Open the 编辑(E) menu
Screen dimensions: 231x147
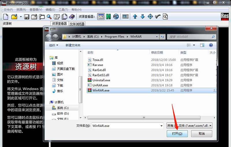point(50,10)
